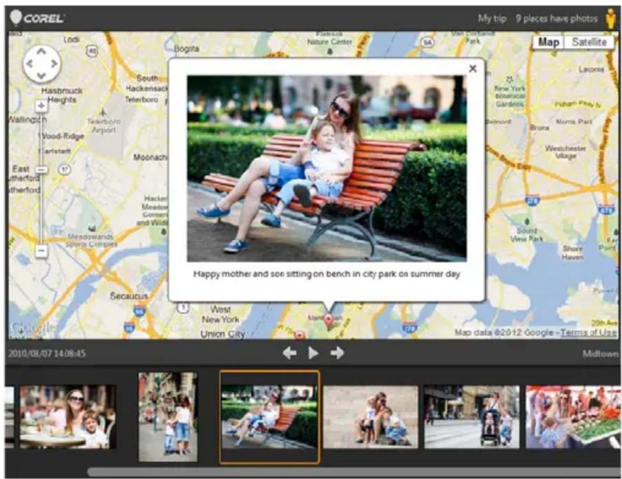Click the Laconia map label
Image resolution: width=622 pixels, height=479 pixels.
click(591, 69)
